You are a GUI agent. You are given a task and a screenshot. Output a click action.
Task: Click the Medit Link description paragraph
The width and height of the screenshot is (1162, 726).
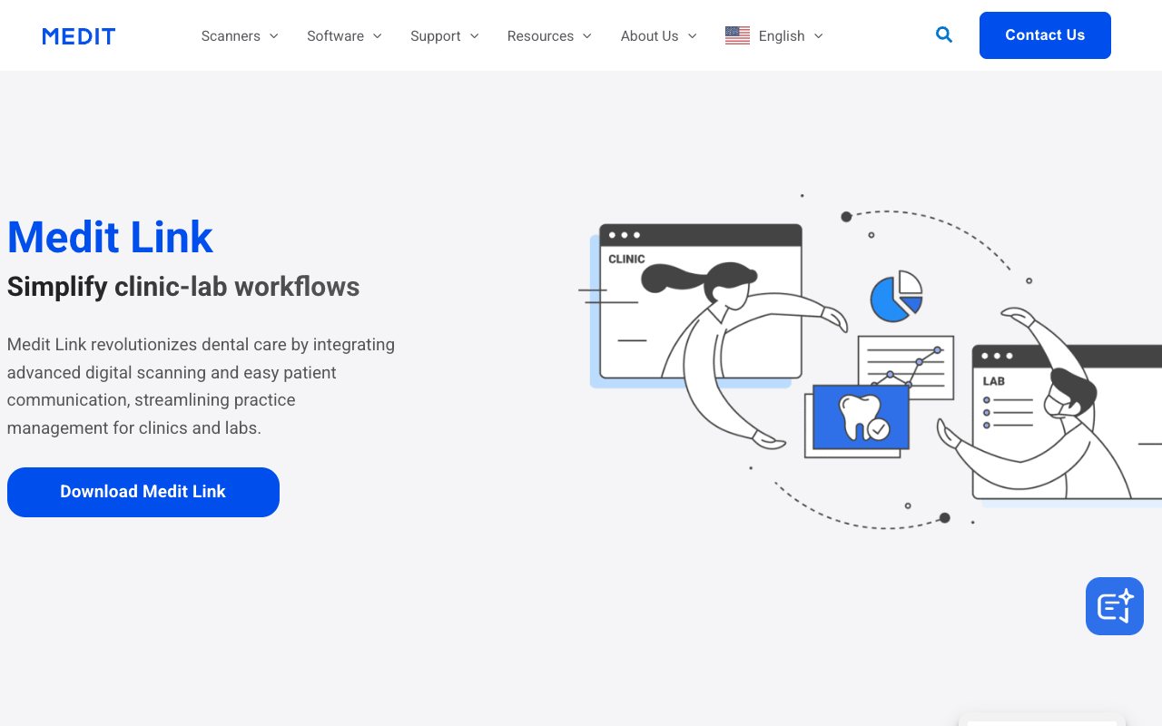[202, 386]
